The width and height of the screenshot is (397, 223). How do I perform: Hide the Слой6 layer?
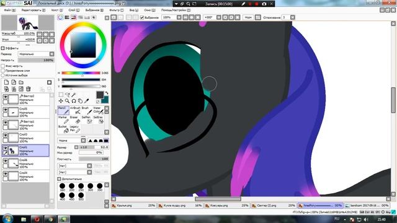(x=5, y=161)
